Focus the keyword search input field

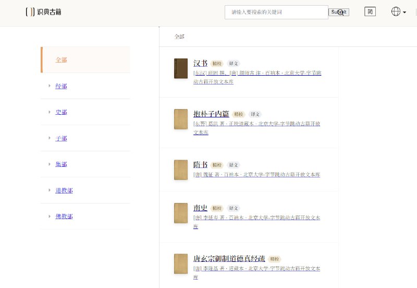coord(276,12)
